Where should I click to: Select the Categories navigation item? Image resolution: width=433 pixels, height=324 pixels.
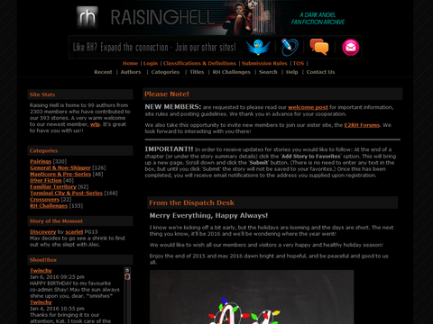[165, 72]
